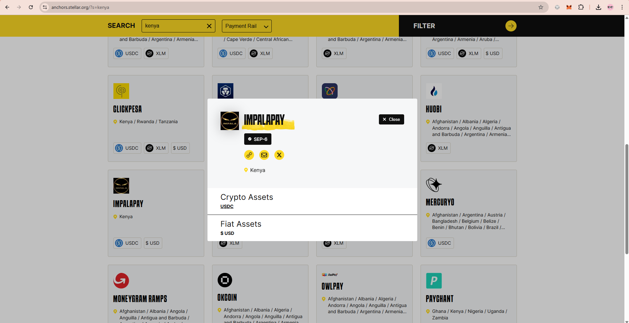Clear the kenya search text with X
This screenshot has height=323, width=629.
click(209, 26)
